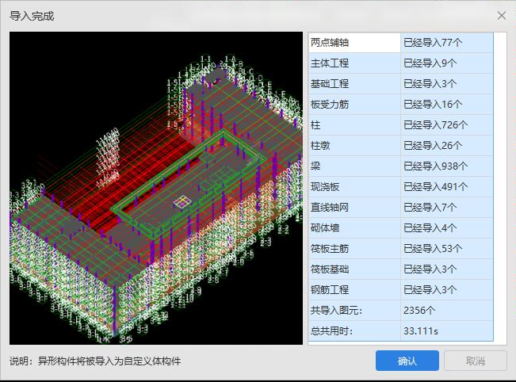This screenshot has height=382, width=516.
Task: Click the 取消 cancel button
Action: (476, 361)
